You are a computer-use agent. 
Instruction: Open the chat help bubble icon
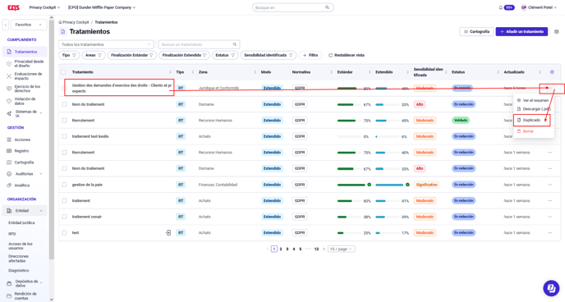click(551, 287)
